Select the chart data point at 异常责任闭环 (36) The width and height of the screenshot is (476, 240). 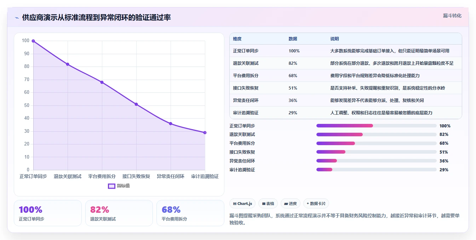pos(171,124)
